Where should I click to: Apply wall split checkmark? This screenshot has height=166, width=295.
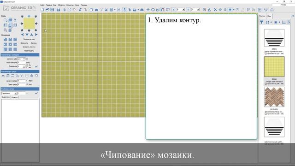click(x=36, y=93)
